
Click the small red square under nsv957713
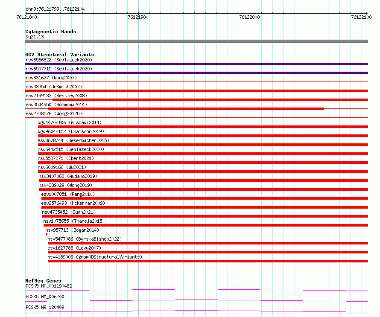47,234
